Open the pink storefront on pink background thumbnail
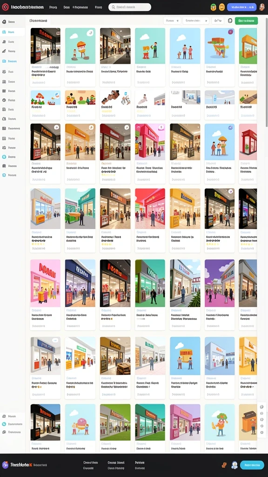Screen dimensions: 268x477 [45, 283]
